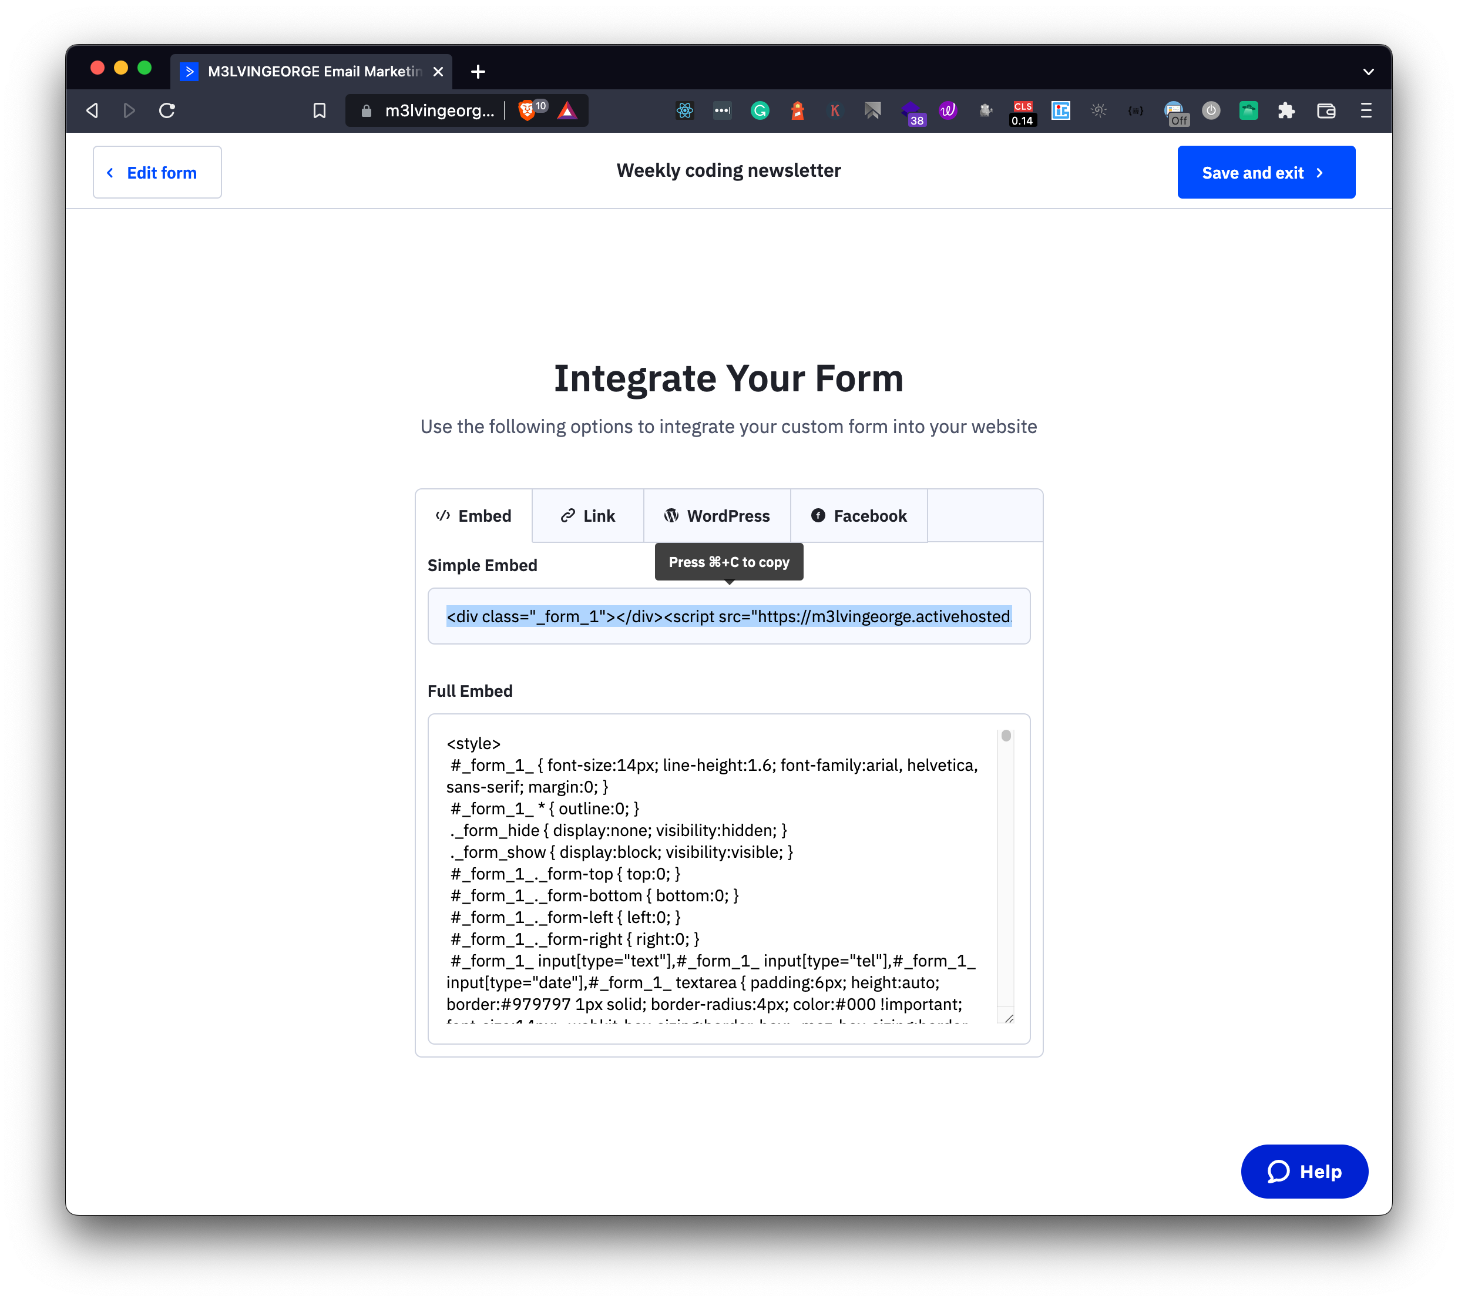Click the gray power button extension

[1211, 111]
